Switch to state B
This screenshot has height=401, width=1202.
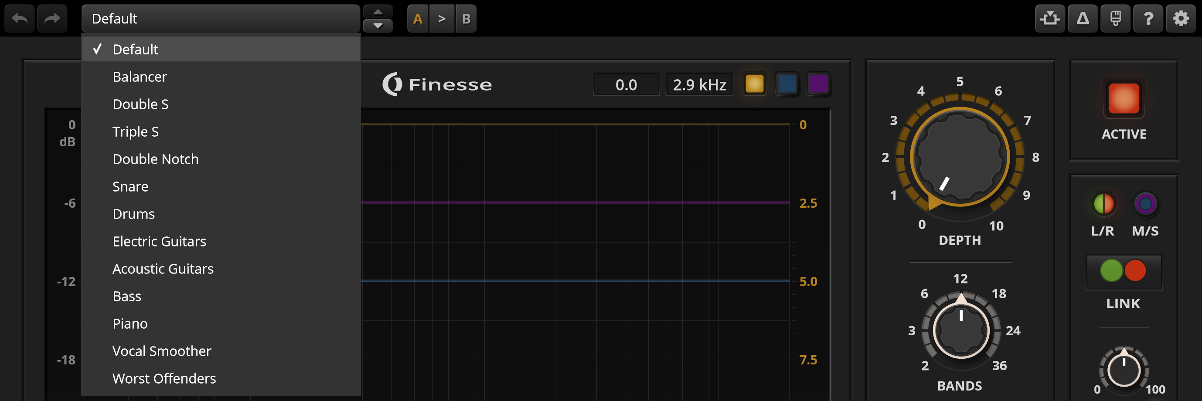[466, 19]
